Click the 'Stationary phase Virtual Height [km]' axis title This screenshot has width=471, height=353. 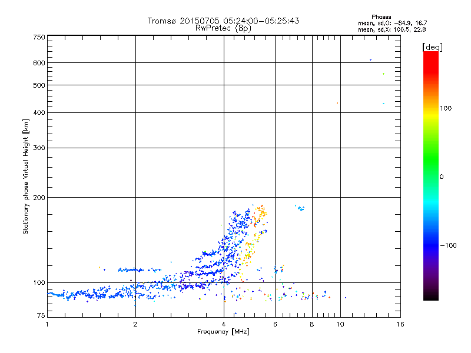point(26,177)
